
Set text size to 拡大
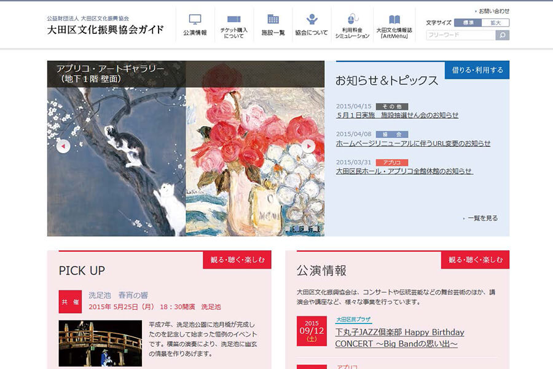pos(495,23)
